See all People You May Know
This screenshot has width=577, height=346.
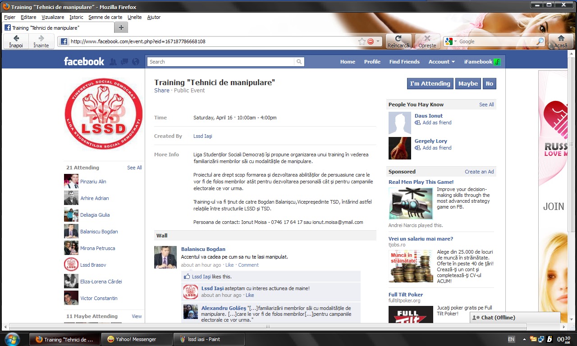tap(486, 105)
